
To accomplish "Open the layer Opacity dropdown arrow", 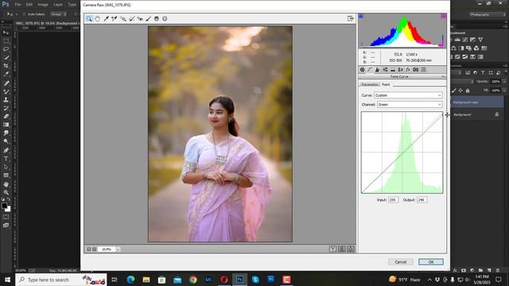I will coord(504,81).
